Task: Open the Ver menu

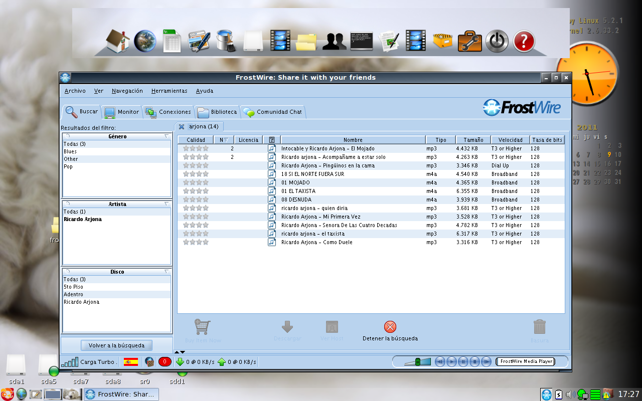Action: [x=99, y=91]
